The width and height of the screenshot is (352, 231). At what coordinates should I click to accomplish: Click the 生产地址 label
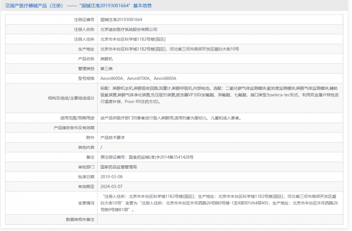[86, 49]
